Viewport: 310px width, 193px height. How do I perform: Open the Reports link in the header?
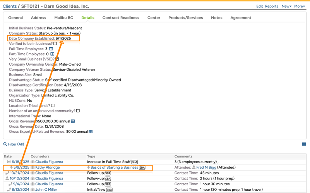[271, 6]
